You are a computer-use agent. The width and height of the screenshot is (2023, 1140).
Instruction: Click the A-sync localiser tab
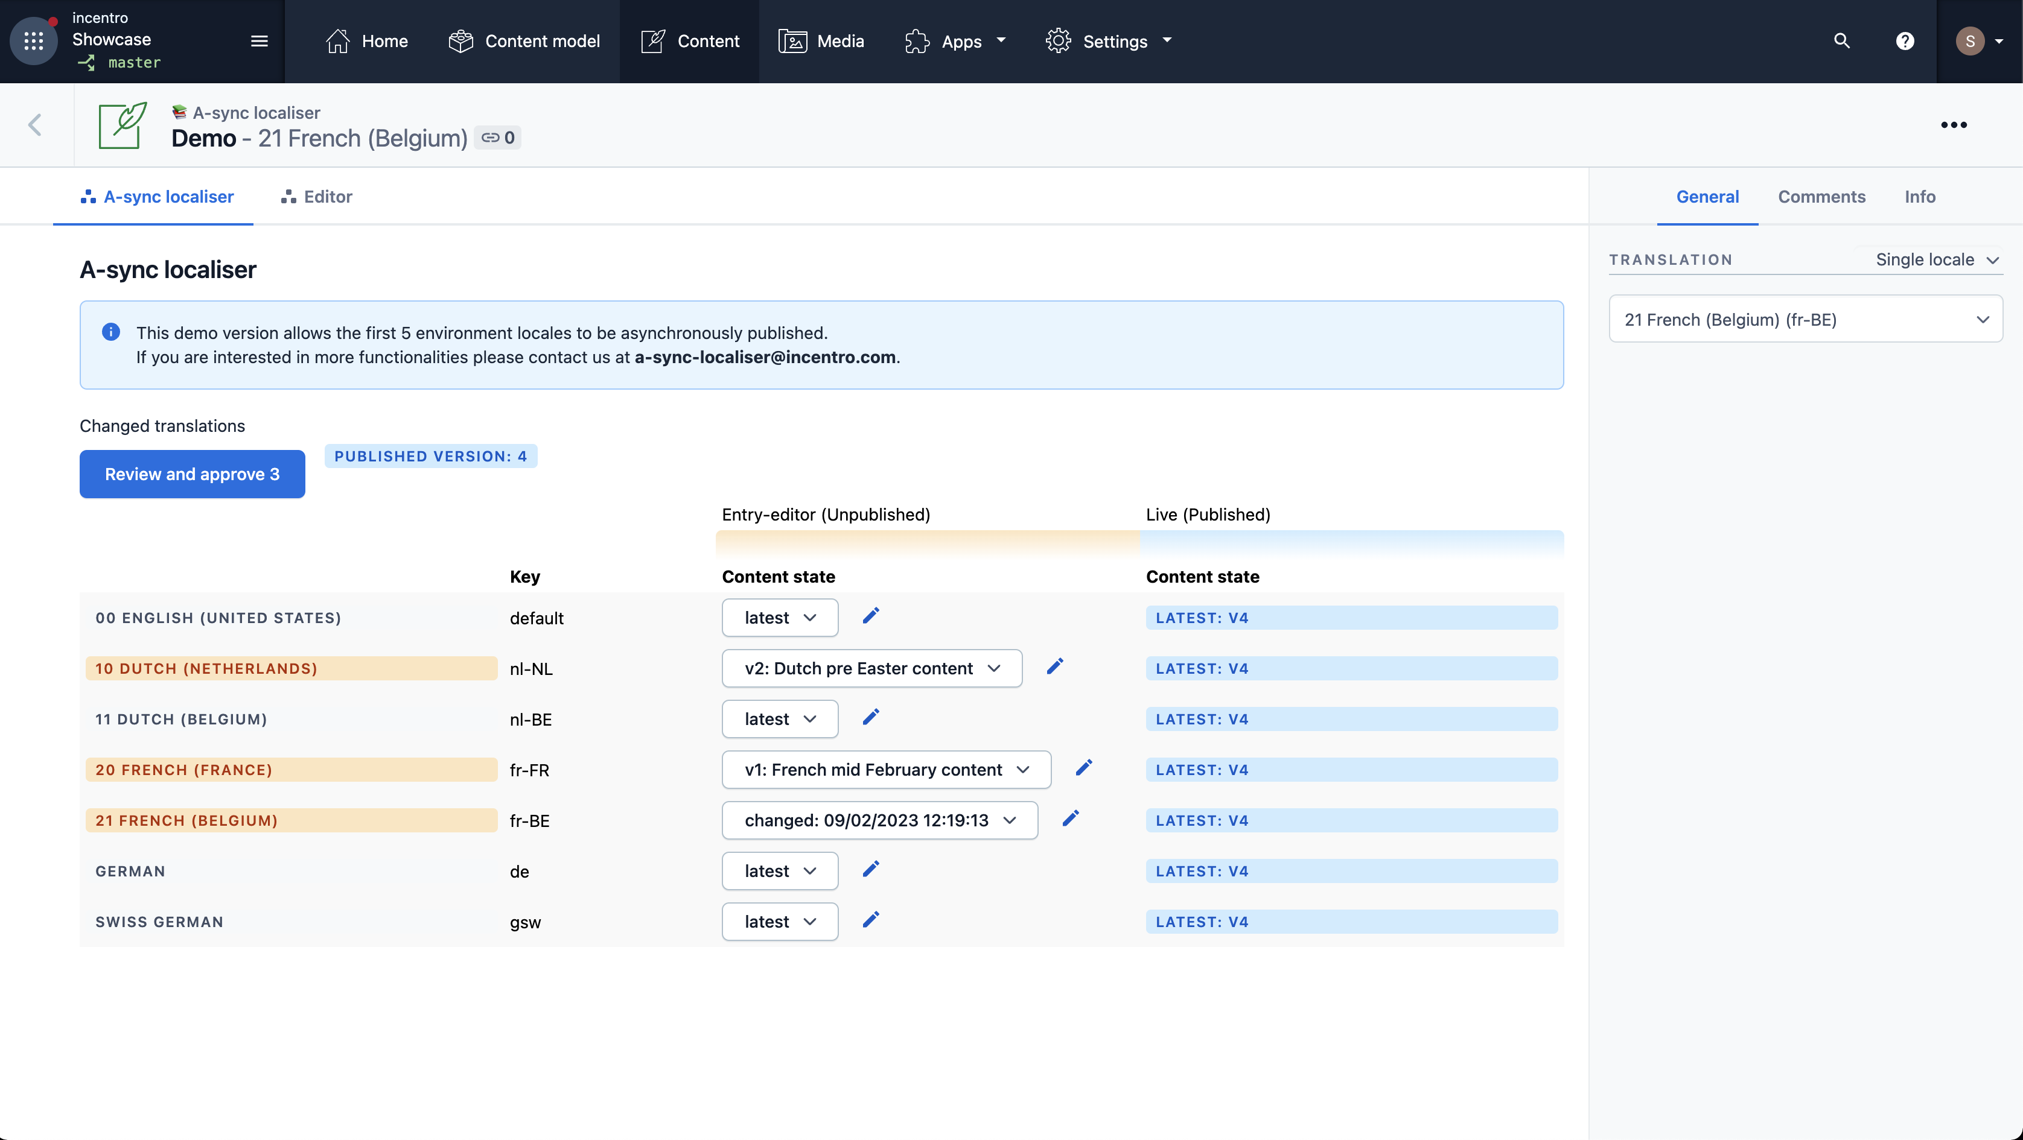coord(156,196)
